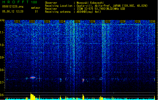Click time marker 1229

point(138,21)
